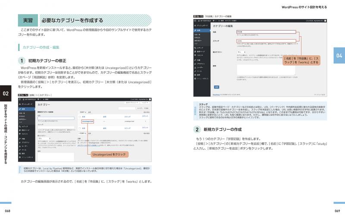
Task: Select タグ submenu in category list sidebar
Action: point(20,122)
